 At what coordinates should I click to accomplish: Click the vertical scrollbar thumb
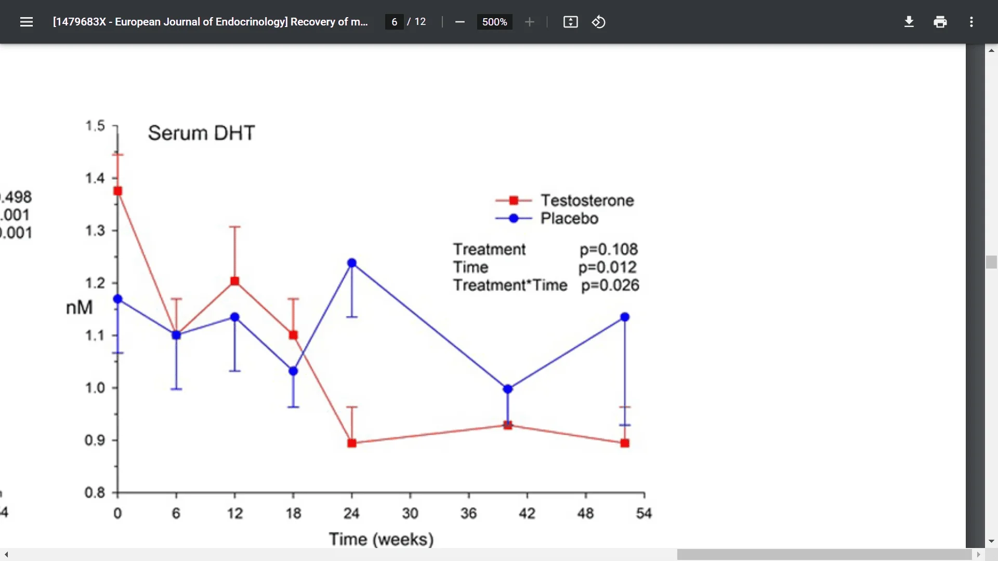coord(991,262)
